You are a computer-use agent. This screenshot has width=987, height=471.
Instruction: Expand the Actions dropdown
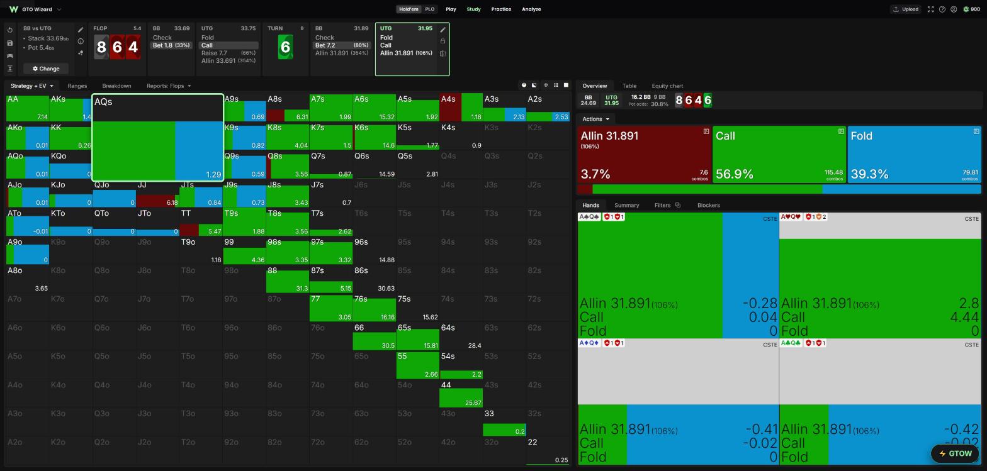click(595, 119)
